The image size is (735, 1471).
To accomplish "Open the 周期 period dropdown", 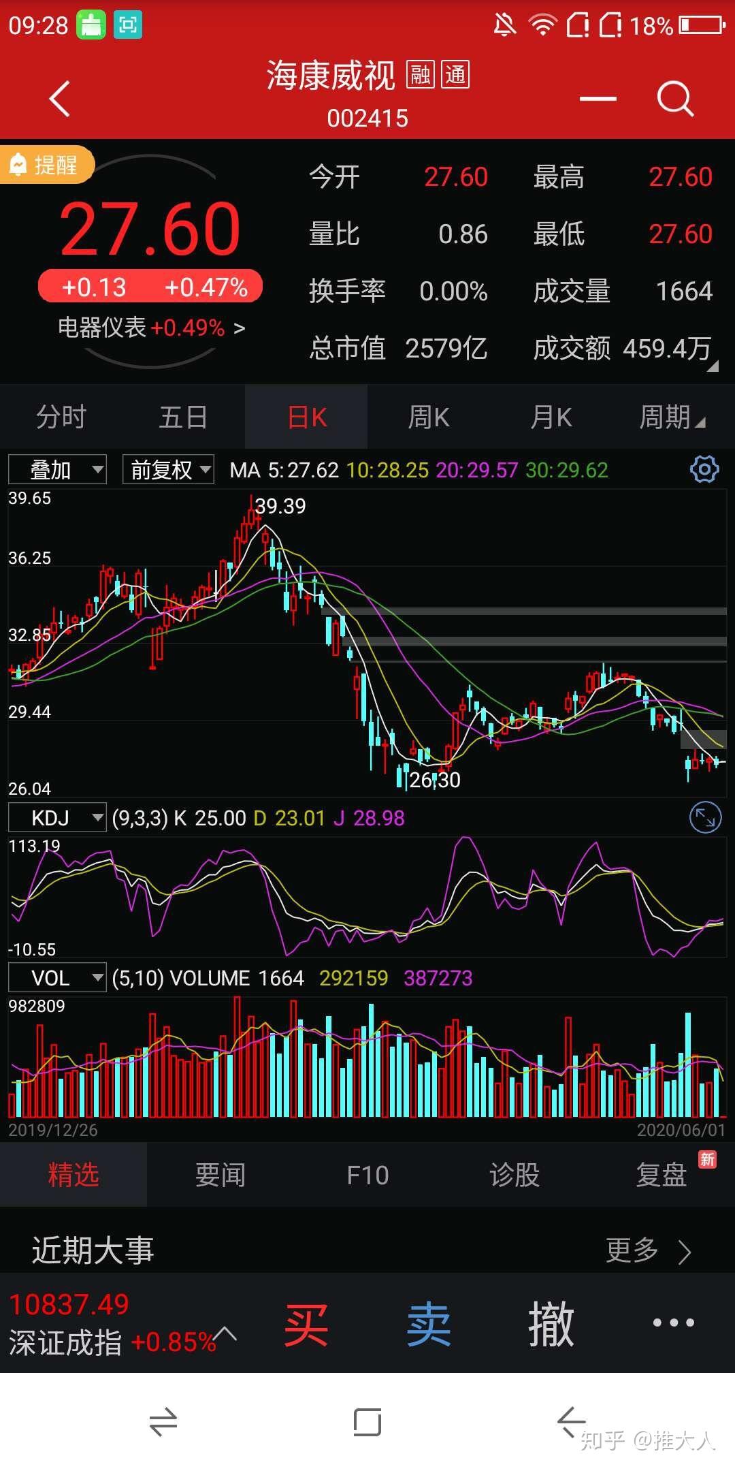I will click(672, 417).
